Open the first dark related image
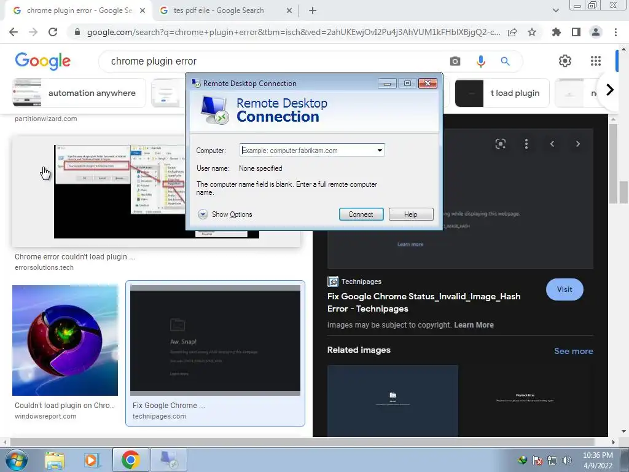The image size is (629, 472). pyautogui.click(x=393, y=401)
